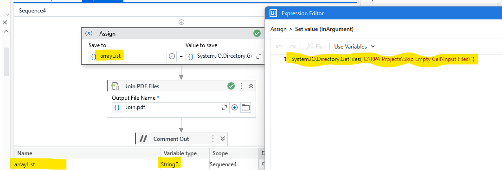Click the redo arrow in Expression Editor
Viewport: 502px width, 170px height.
[x=292, y=47]
